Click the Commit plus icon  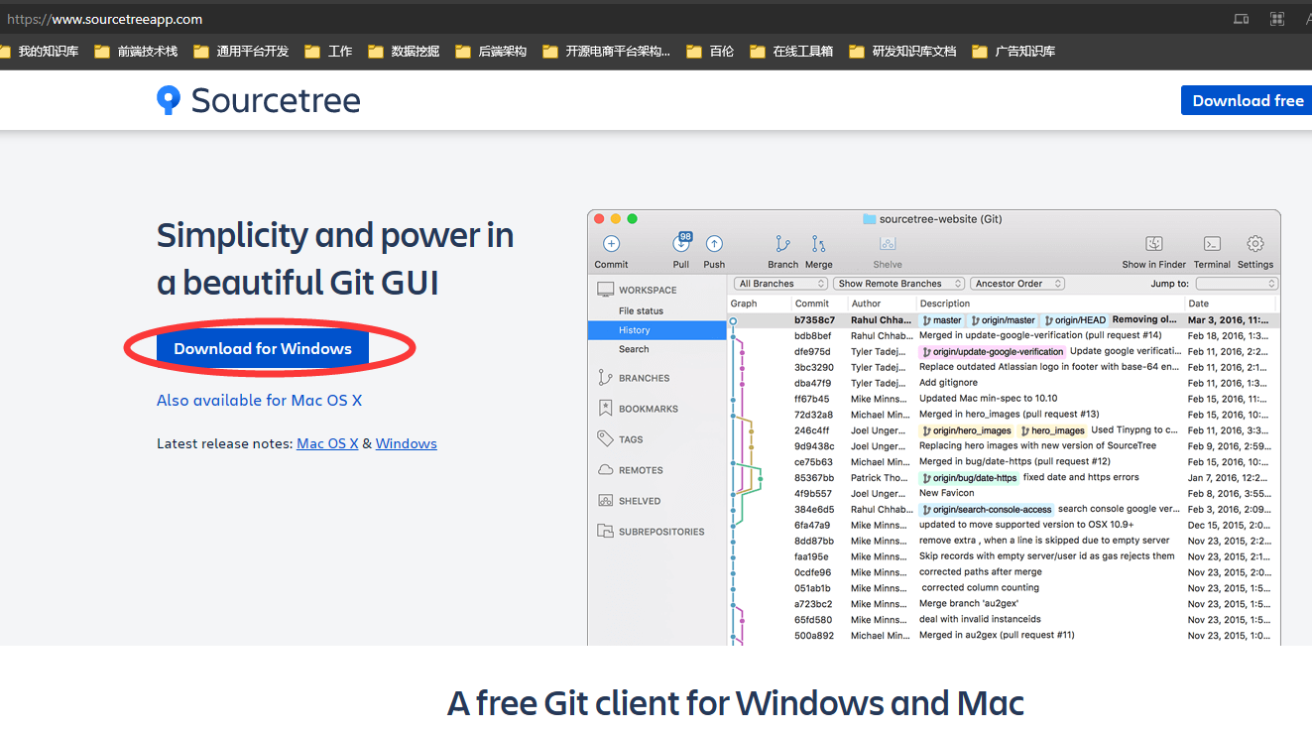pos(611,244)
